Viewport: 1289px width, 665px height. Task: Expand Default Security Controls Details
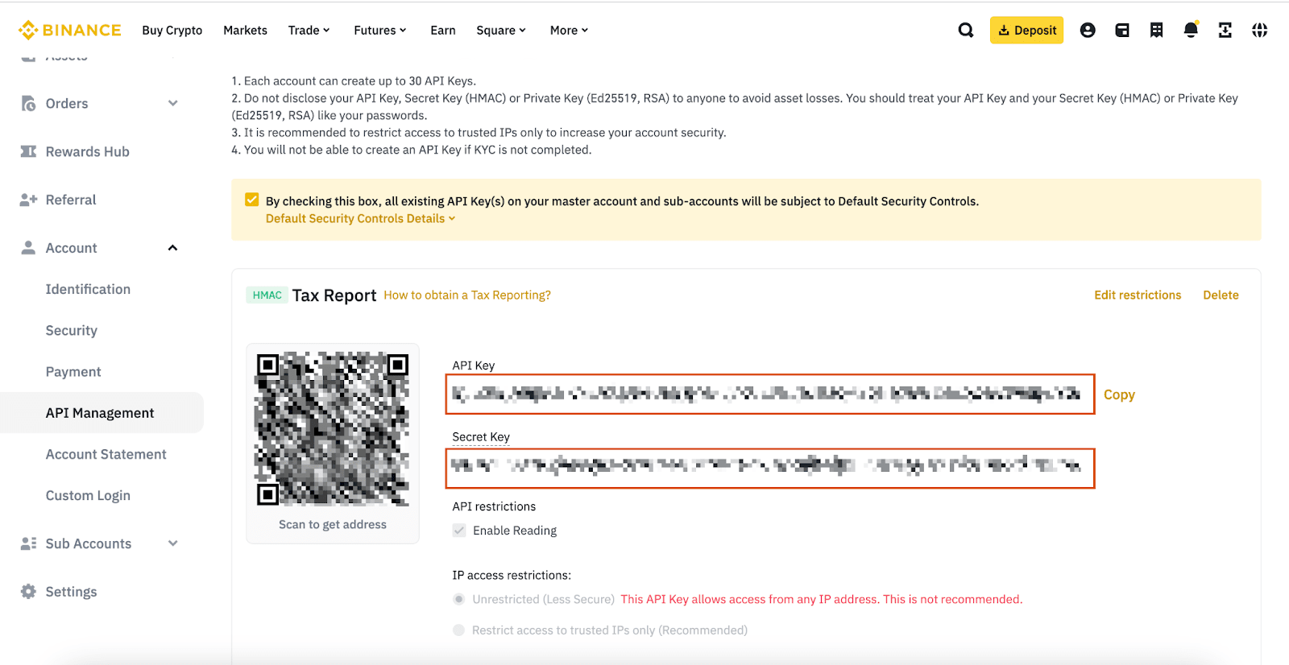pyautogui.click(x=360, y=219)
